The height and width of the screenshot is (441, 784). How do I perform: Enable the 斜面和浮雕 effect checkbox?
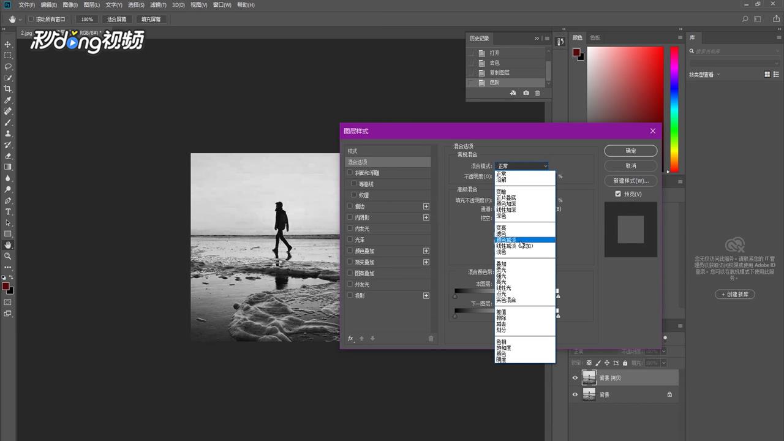350,173
